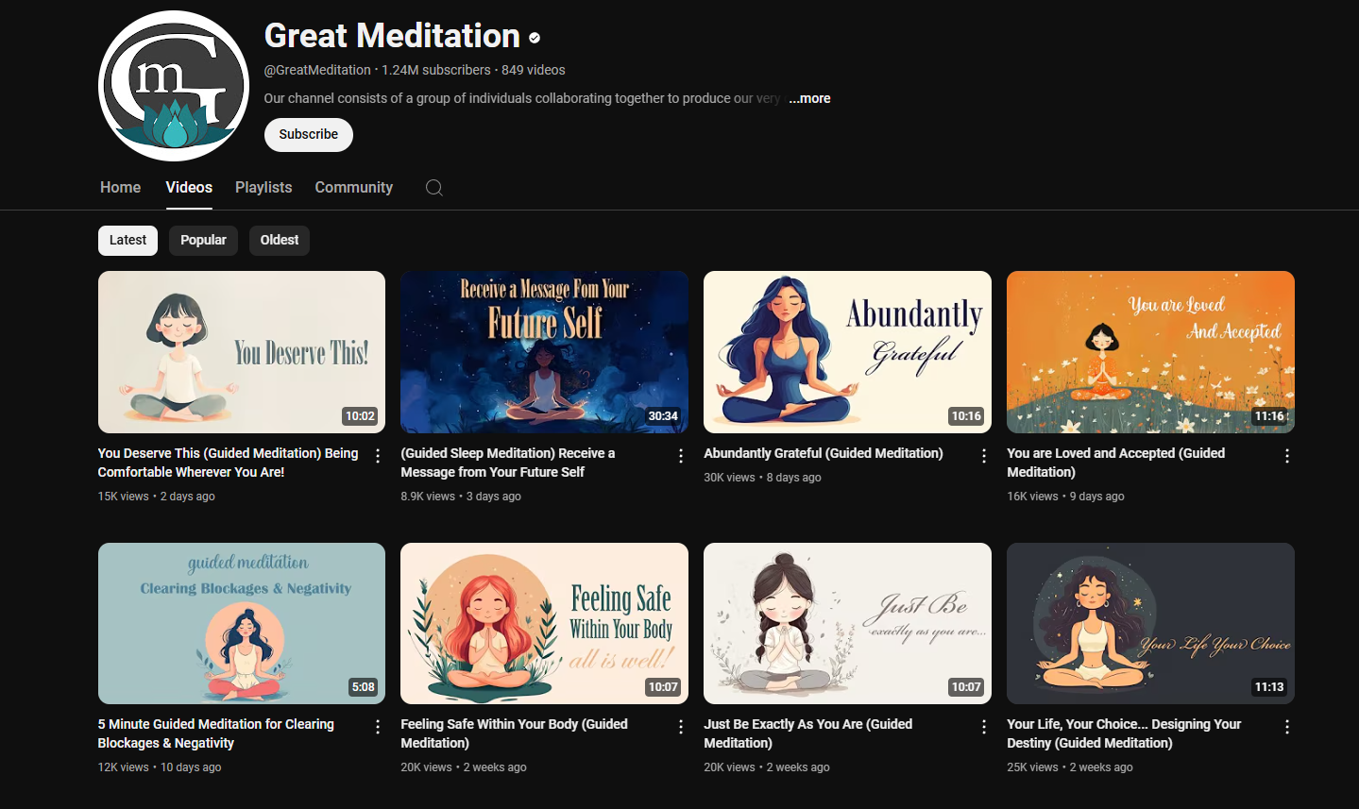Open 'You Deserve This!' video thumbnail
The height and width of the screenshot is (809, 1359).
242,352
